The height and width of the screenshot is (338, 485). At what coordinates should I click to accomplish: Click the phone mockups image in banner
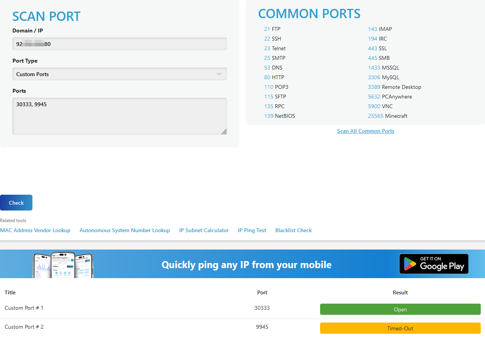click(63, 265)
